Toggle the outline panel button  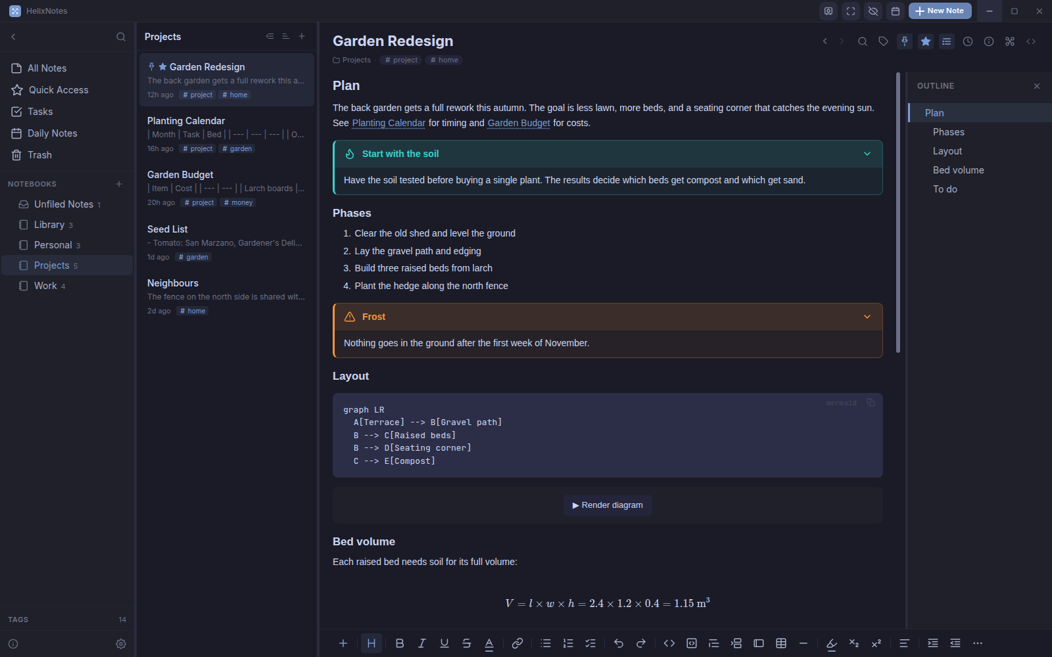tap(947, 41)
